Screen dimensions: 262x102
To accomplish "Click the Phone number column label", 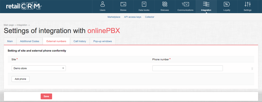I will coord(160,59).
